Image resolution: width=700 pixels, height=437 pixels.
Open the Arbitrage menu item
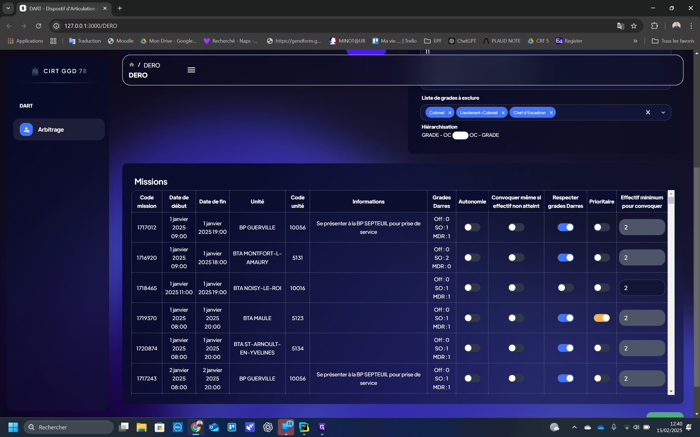point(59,129)
